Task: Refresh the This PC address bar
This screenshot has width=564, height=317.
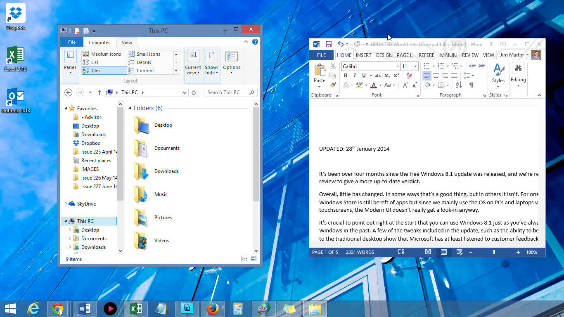Action: point(194,92)
